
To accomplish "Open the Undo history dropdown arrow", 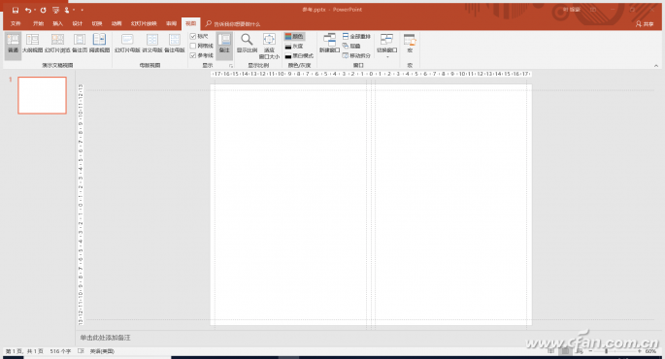I will pyautogui.click(x=34, y=10).
